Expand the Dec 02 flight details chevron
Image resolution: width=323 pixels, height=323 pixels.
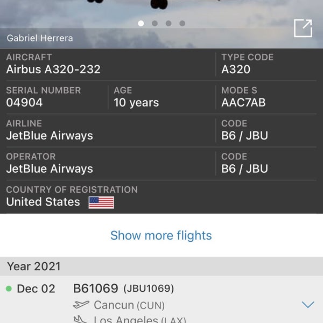tap(308, 305)
